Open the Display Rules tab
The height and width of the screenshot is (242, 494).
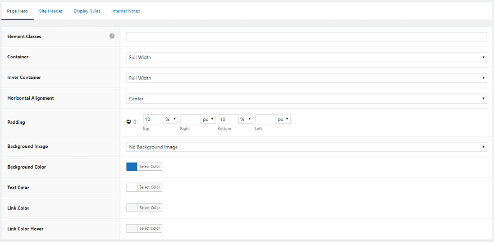(87, 11)
